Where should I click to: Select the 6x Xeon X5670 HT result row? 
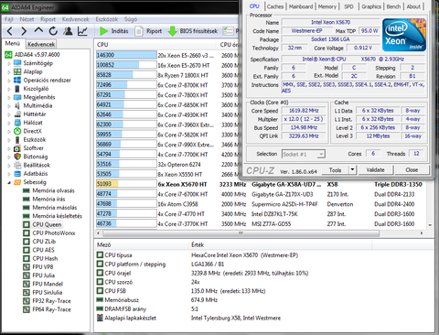click(261, 184)
